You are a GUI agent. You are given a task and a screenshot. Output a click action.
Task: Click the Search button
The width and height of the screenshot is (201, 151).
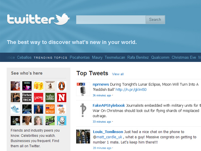155,20
